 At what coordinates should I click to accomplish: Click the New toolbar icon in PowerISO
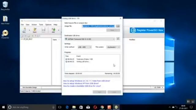pyautogui.click(x=24, y=30)
